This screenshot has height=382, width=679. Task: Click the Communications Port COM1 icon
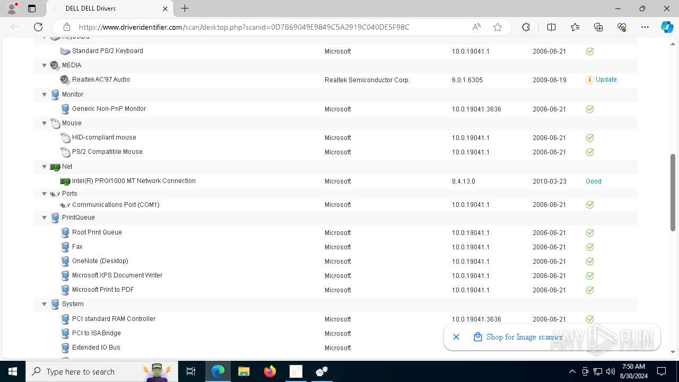65,205
